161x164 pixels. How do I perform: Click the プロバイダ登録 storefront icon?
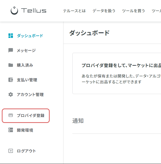pyautogui.click(x=11, y=115)
